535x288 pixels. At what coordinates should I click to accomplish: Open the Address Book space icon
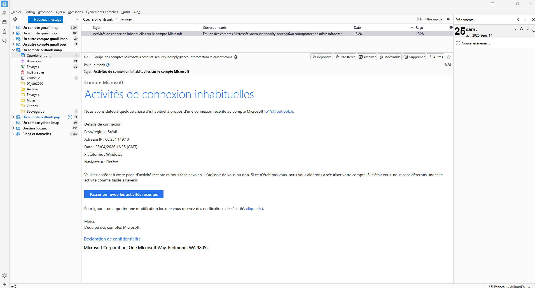[4, 13]
